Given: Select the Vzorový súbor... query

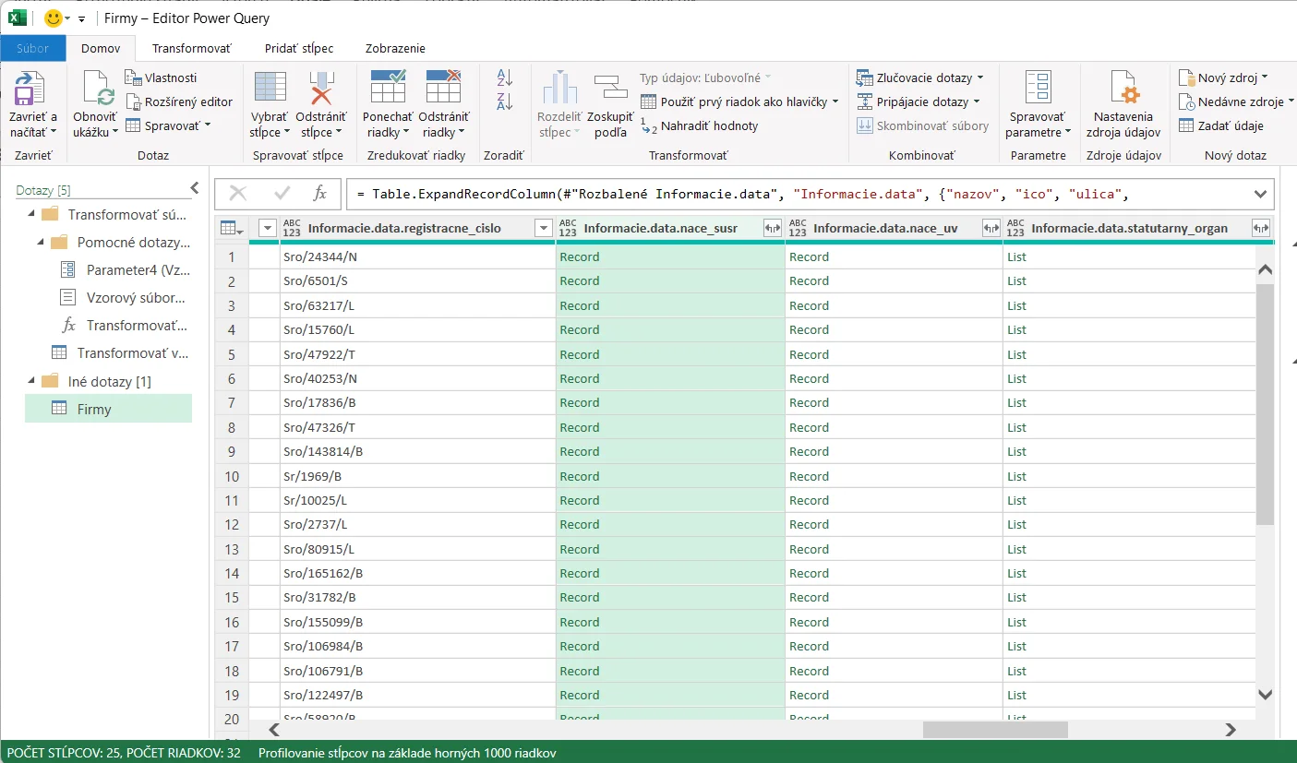Looking at the screenshot, I should point(125,297).
